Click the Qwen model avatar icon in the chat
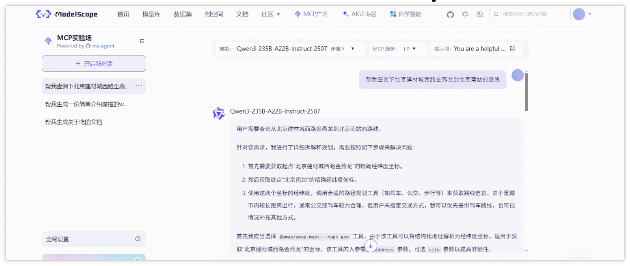This screenshot has height=266, width=630. [x=219, y=114]
